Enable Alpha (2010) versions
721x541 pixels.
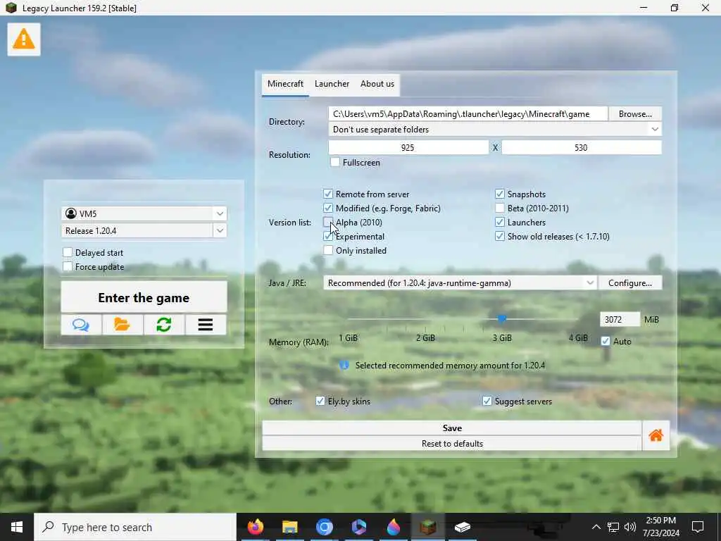(x=328, y=222)
